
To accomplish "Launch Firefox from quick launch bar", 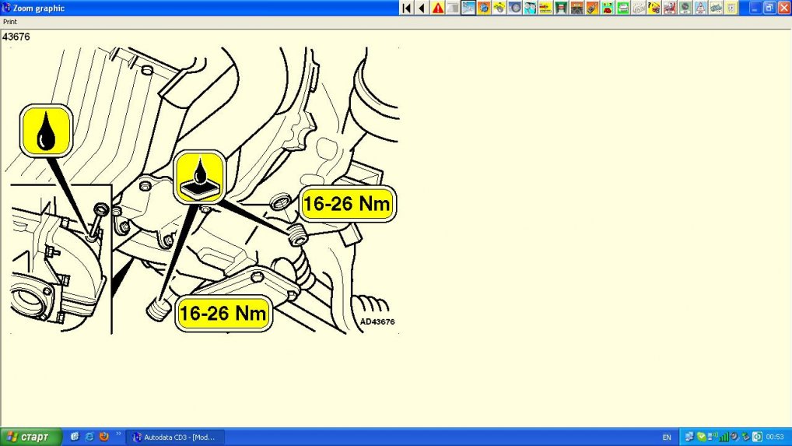I will tap(103, 437).
